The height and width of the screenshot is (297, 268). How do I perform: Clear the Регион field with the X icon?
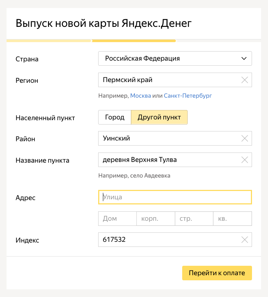(x=244, y=80)
